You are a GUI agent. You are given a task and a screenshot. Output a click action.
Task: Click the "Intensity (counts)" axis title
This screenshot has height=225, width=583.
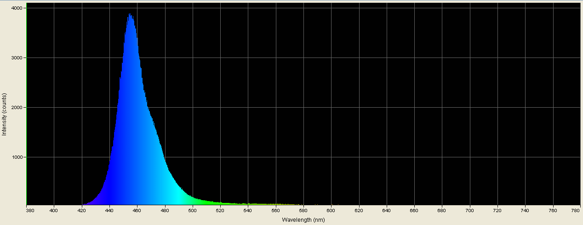coord(4,114)
